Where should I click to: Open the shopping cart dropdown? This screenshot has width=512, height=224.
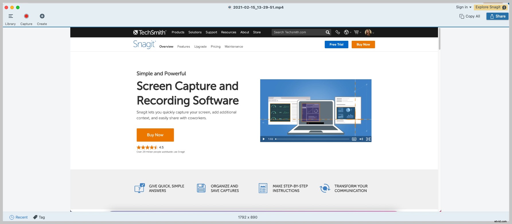357,32
